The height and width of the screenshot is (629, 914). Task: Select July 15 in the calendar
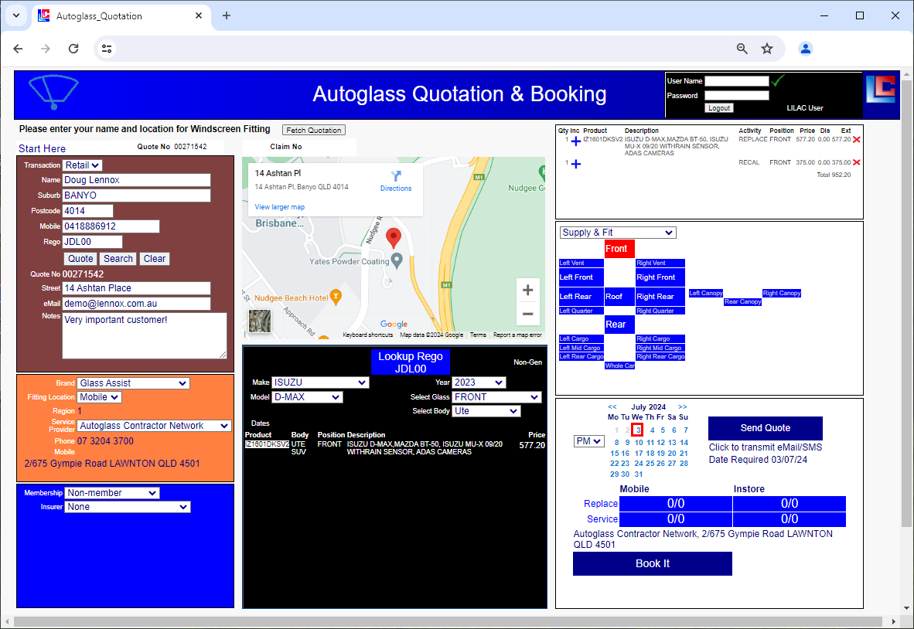coord(615,453)
